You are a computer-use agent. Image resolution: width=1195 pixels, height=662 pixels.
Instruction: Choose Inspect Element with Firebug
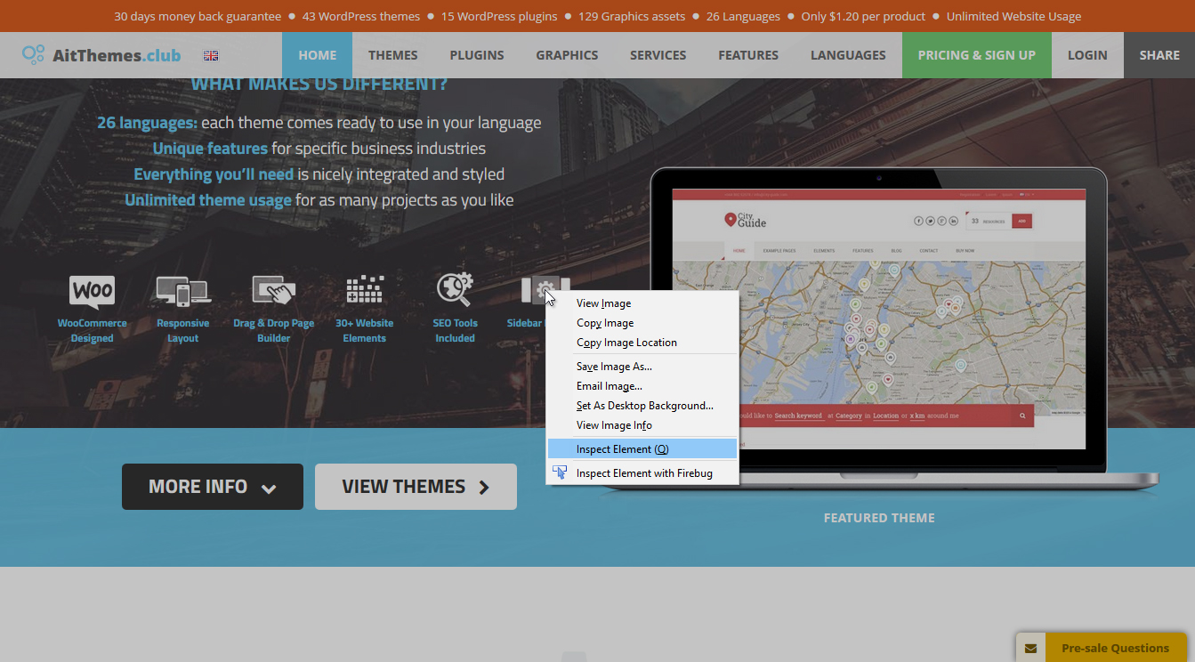[x=642, y=473]
